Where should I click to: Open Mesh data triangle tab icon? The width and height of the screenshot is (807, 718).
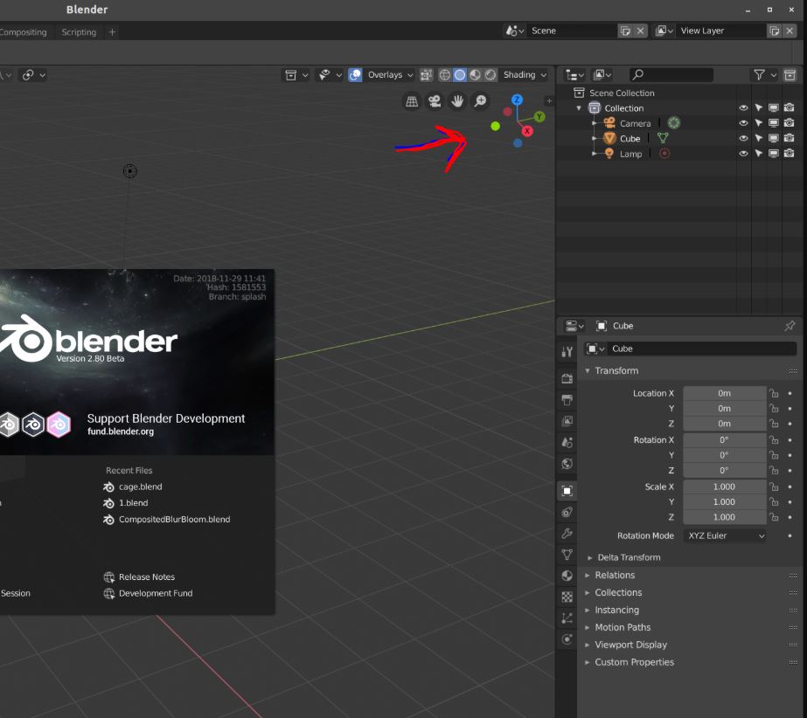(x=567, y=555)
